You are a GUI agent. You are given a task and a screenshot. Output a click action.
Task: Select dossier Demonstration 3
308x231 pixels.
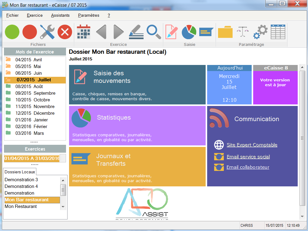[x=32, y=180]
